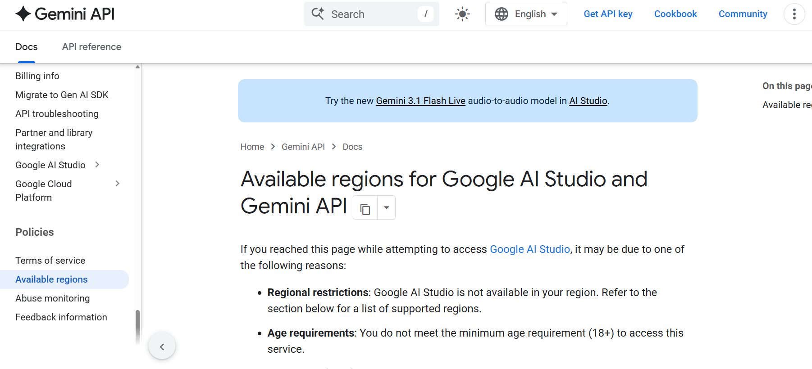812x369 pixels.
Task: Click the AI Studio link in banner
Action: [588, 101]
